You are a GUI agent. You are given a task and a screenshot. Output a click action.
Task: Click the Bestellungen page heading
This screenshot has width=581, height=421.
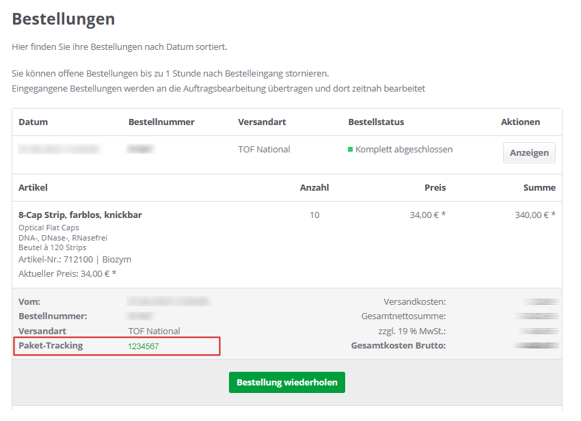pos(64,19)
